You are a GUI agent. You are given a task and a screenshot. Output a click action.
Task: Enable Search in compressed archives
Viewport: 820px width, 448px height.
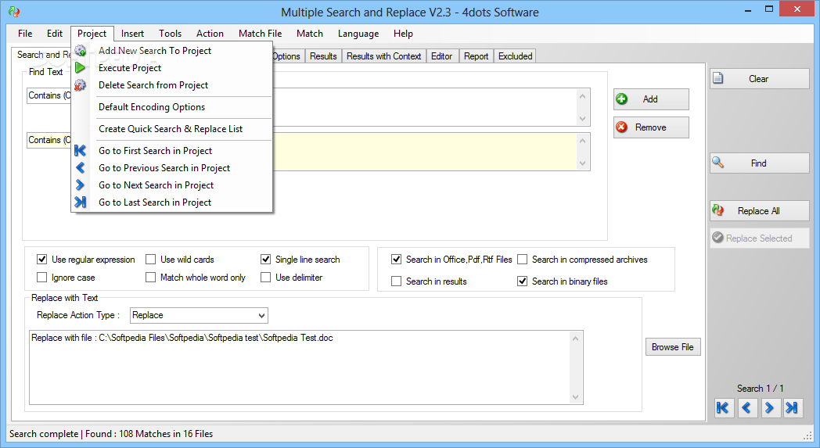(523, 260)
